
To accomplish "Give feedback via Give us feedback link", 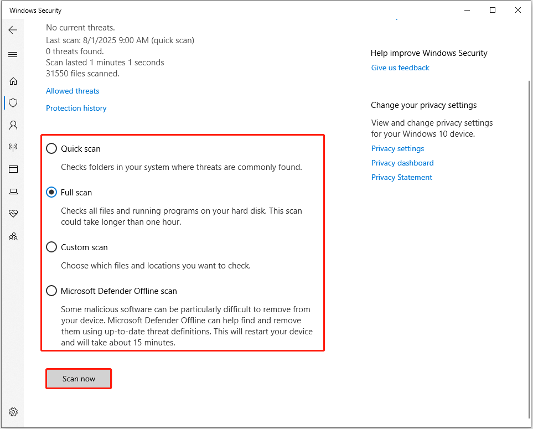I will pyautogui.click(x=400, y=68).
